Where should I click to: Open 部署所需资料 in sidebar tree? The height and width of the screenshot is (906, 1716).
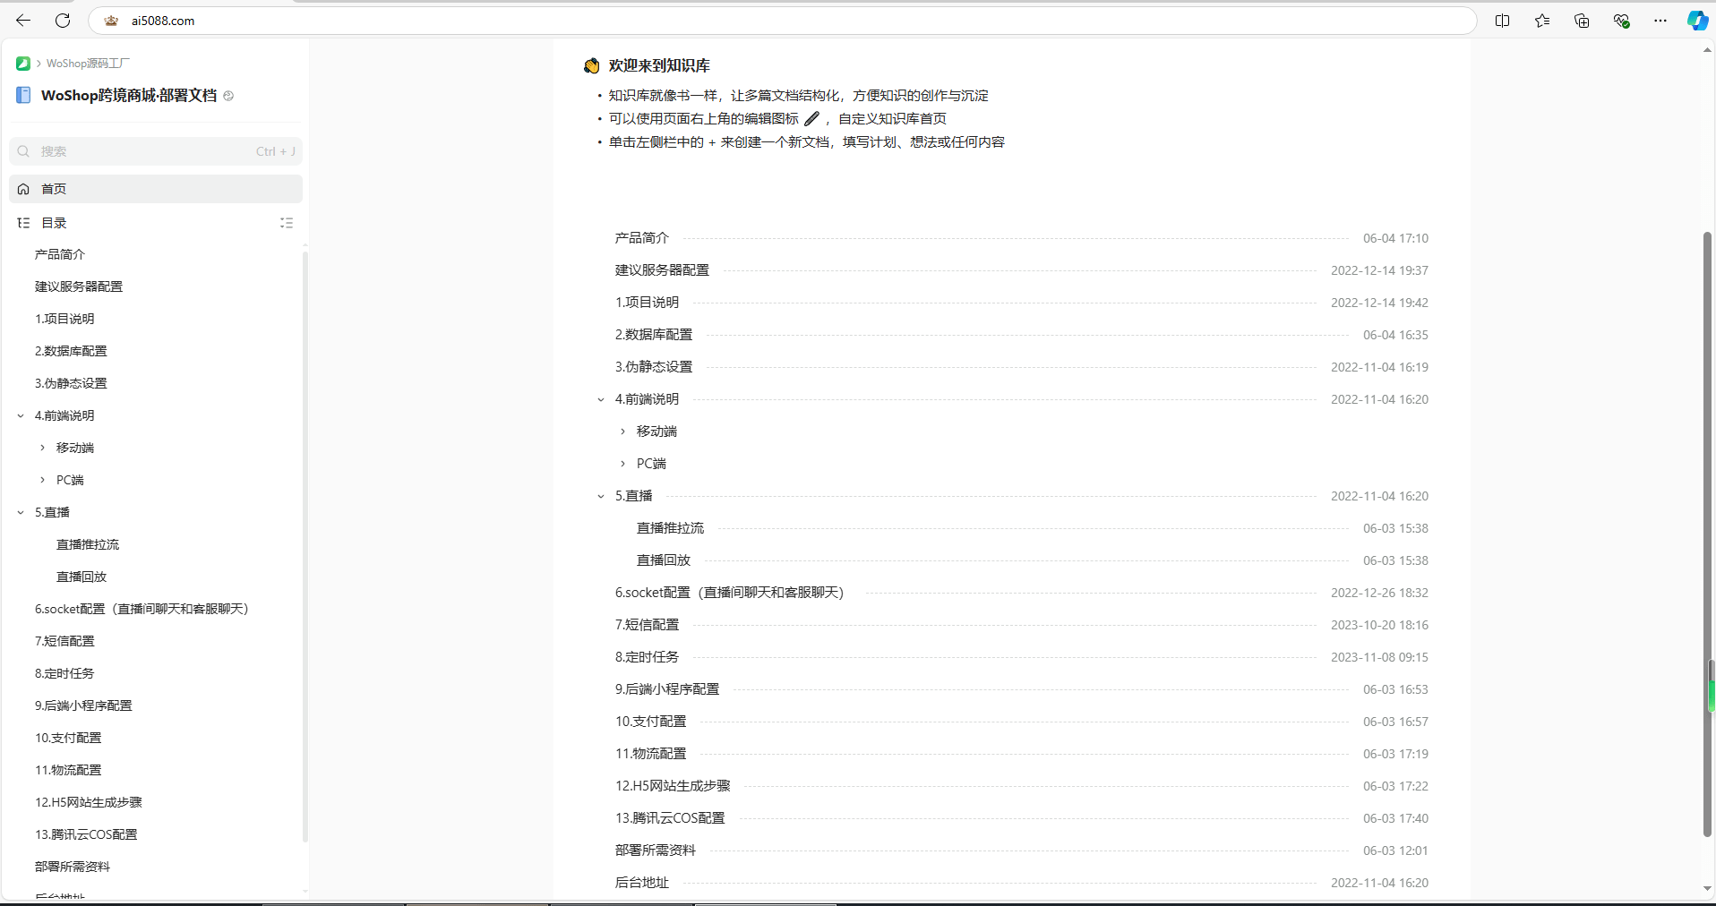[x=73, y=867]
